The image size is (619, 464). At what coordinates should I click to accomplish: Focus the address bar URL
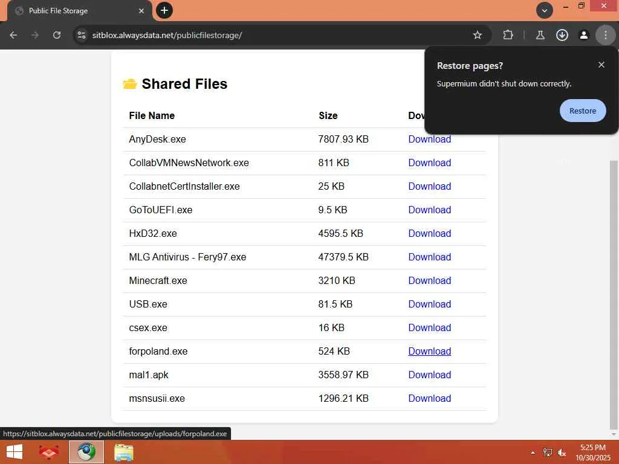click(167, 35)
